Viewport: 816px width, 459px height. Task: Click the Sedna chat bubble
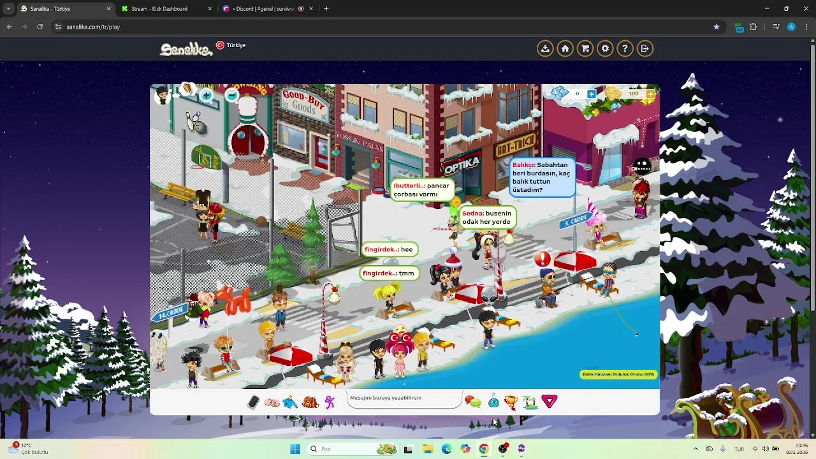click(x=486, y=217)
